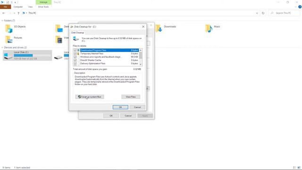
Task: Refresh the This PC view
Action: point(263,13)
